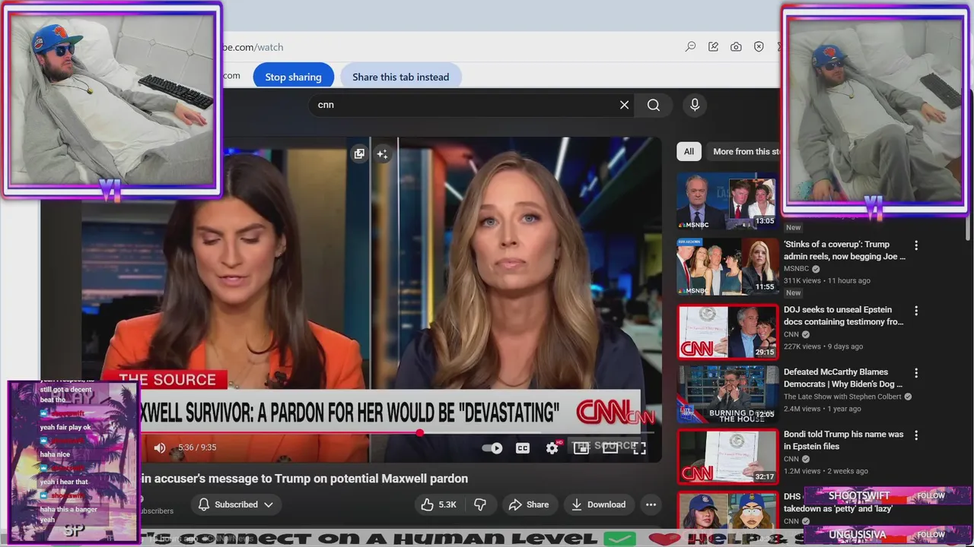This screenshot has width=974, height=547.
Task: Click 'The Late Show with Stephen Colbert' channel name
Action: tap(842, 397)
